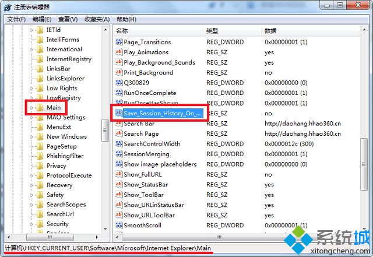Click the tree pane scroll-down arrow
373x257 pixels.
pyautogui.click(x=105, y=229)
